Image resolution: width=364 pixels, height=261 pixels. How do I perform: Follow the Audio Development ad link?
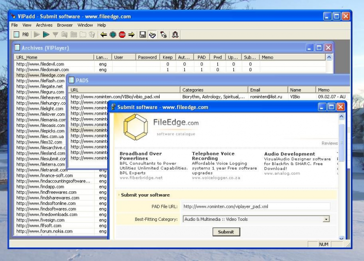289,154
